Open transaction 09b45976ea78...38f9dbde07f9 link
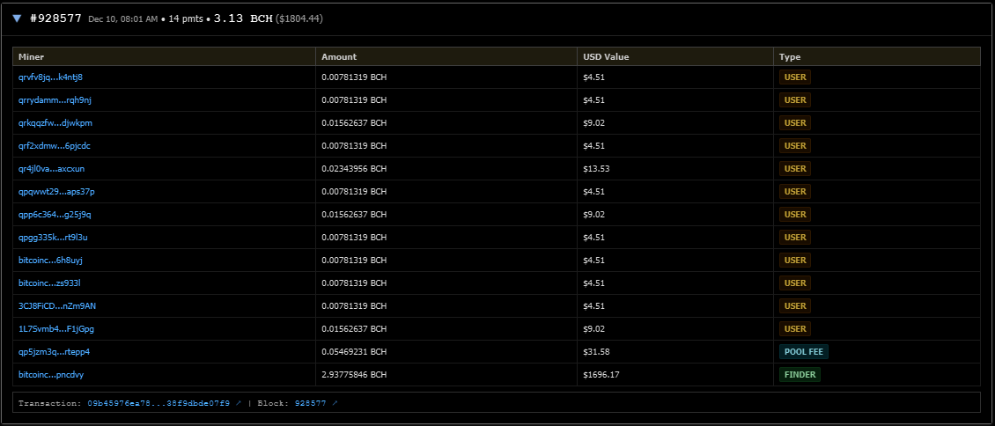This screenshot has width=995, height=426. point(158,403)
